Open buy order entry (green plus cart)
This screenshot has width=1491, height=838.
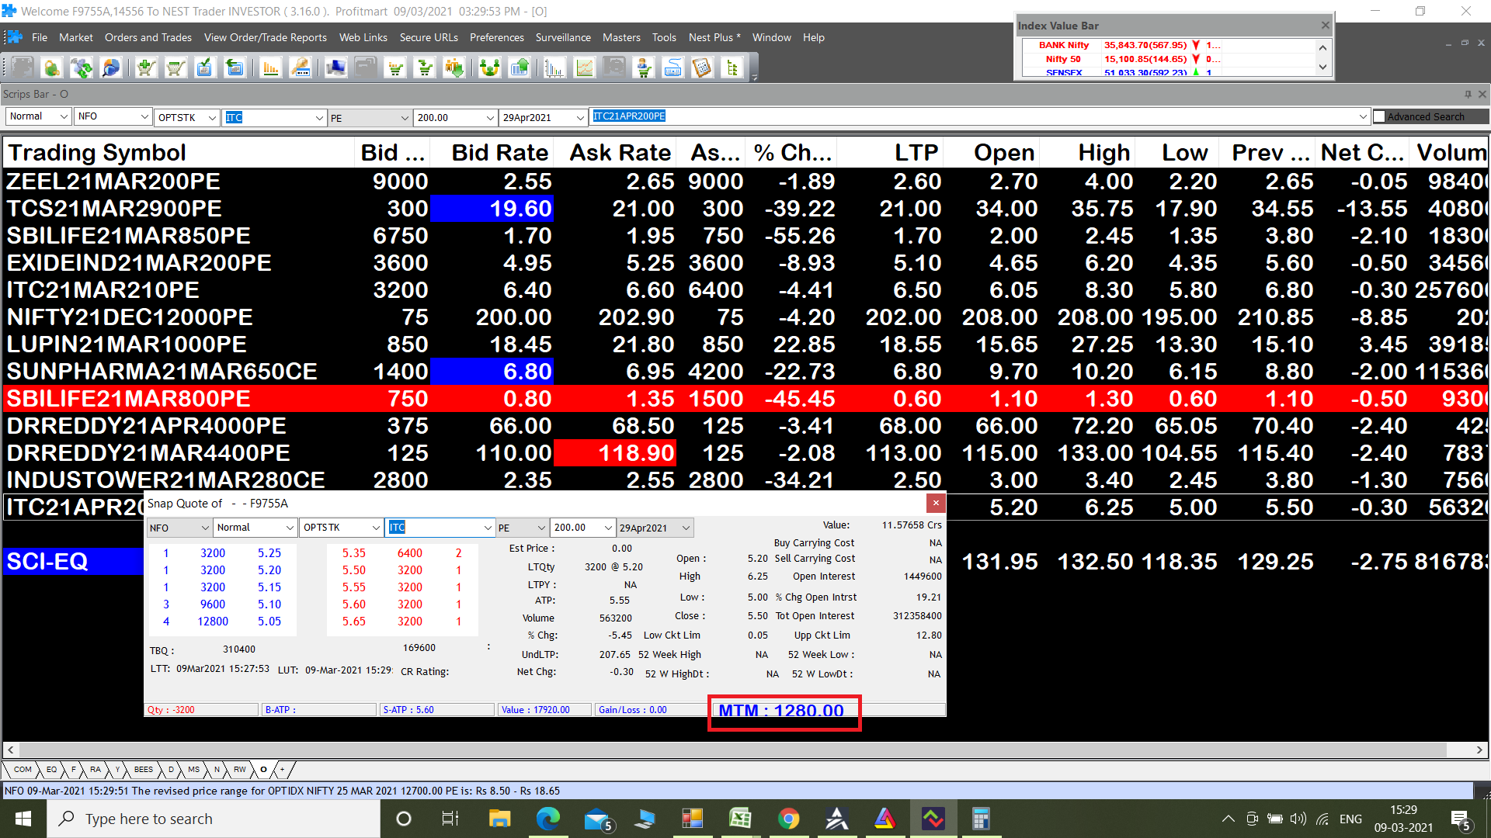point(146,68)
